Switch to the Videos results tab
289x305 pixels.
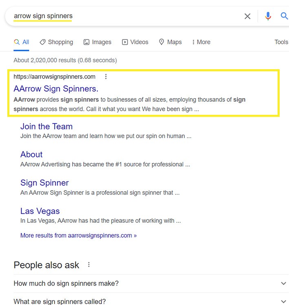click(x=135, y=42)
